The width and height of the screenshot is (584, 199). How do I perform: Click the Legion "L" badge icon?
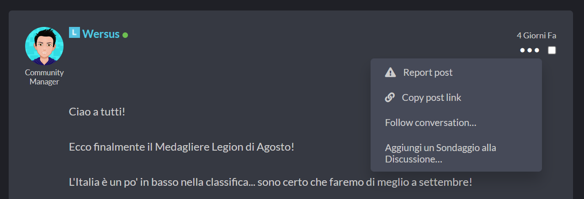74,33
